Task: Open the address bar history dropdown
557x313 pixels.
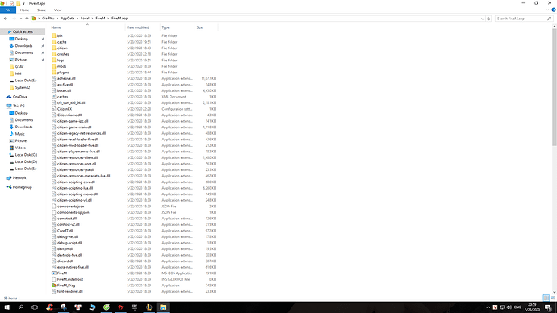Action: [482, 19]
